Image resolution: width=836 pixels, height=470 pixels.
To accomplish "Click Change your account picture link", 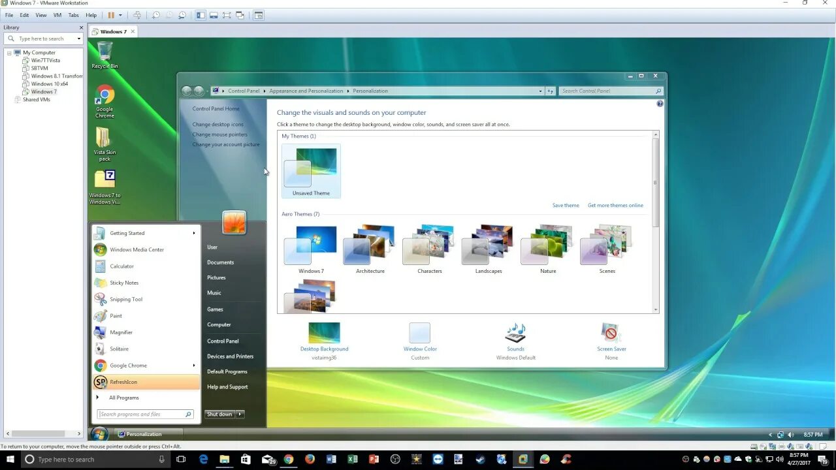I will click(x=226, y=144).
